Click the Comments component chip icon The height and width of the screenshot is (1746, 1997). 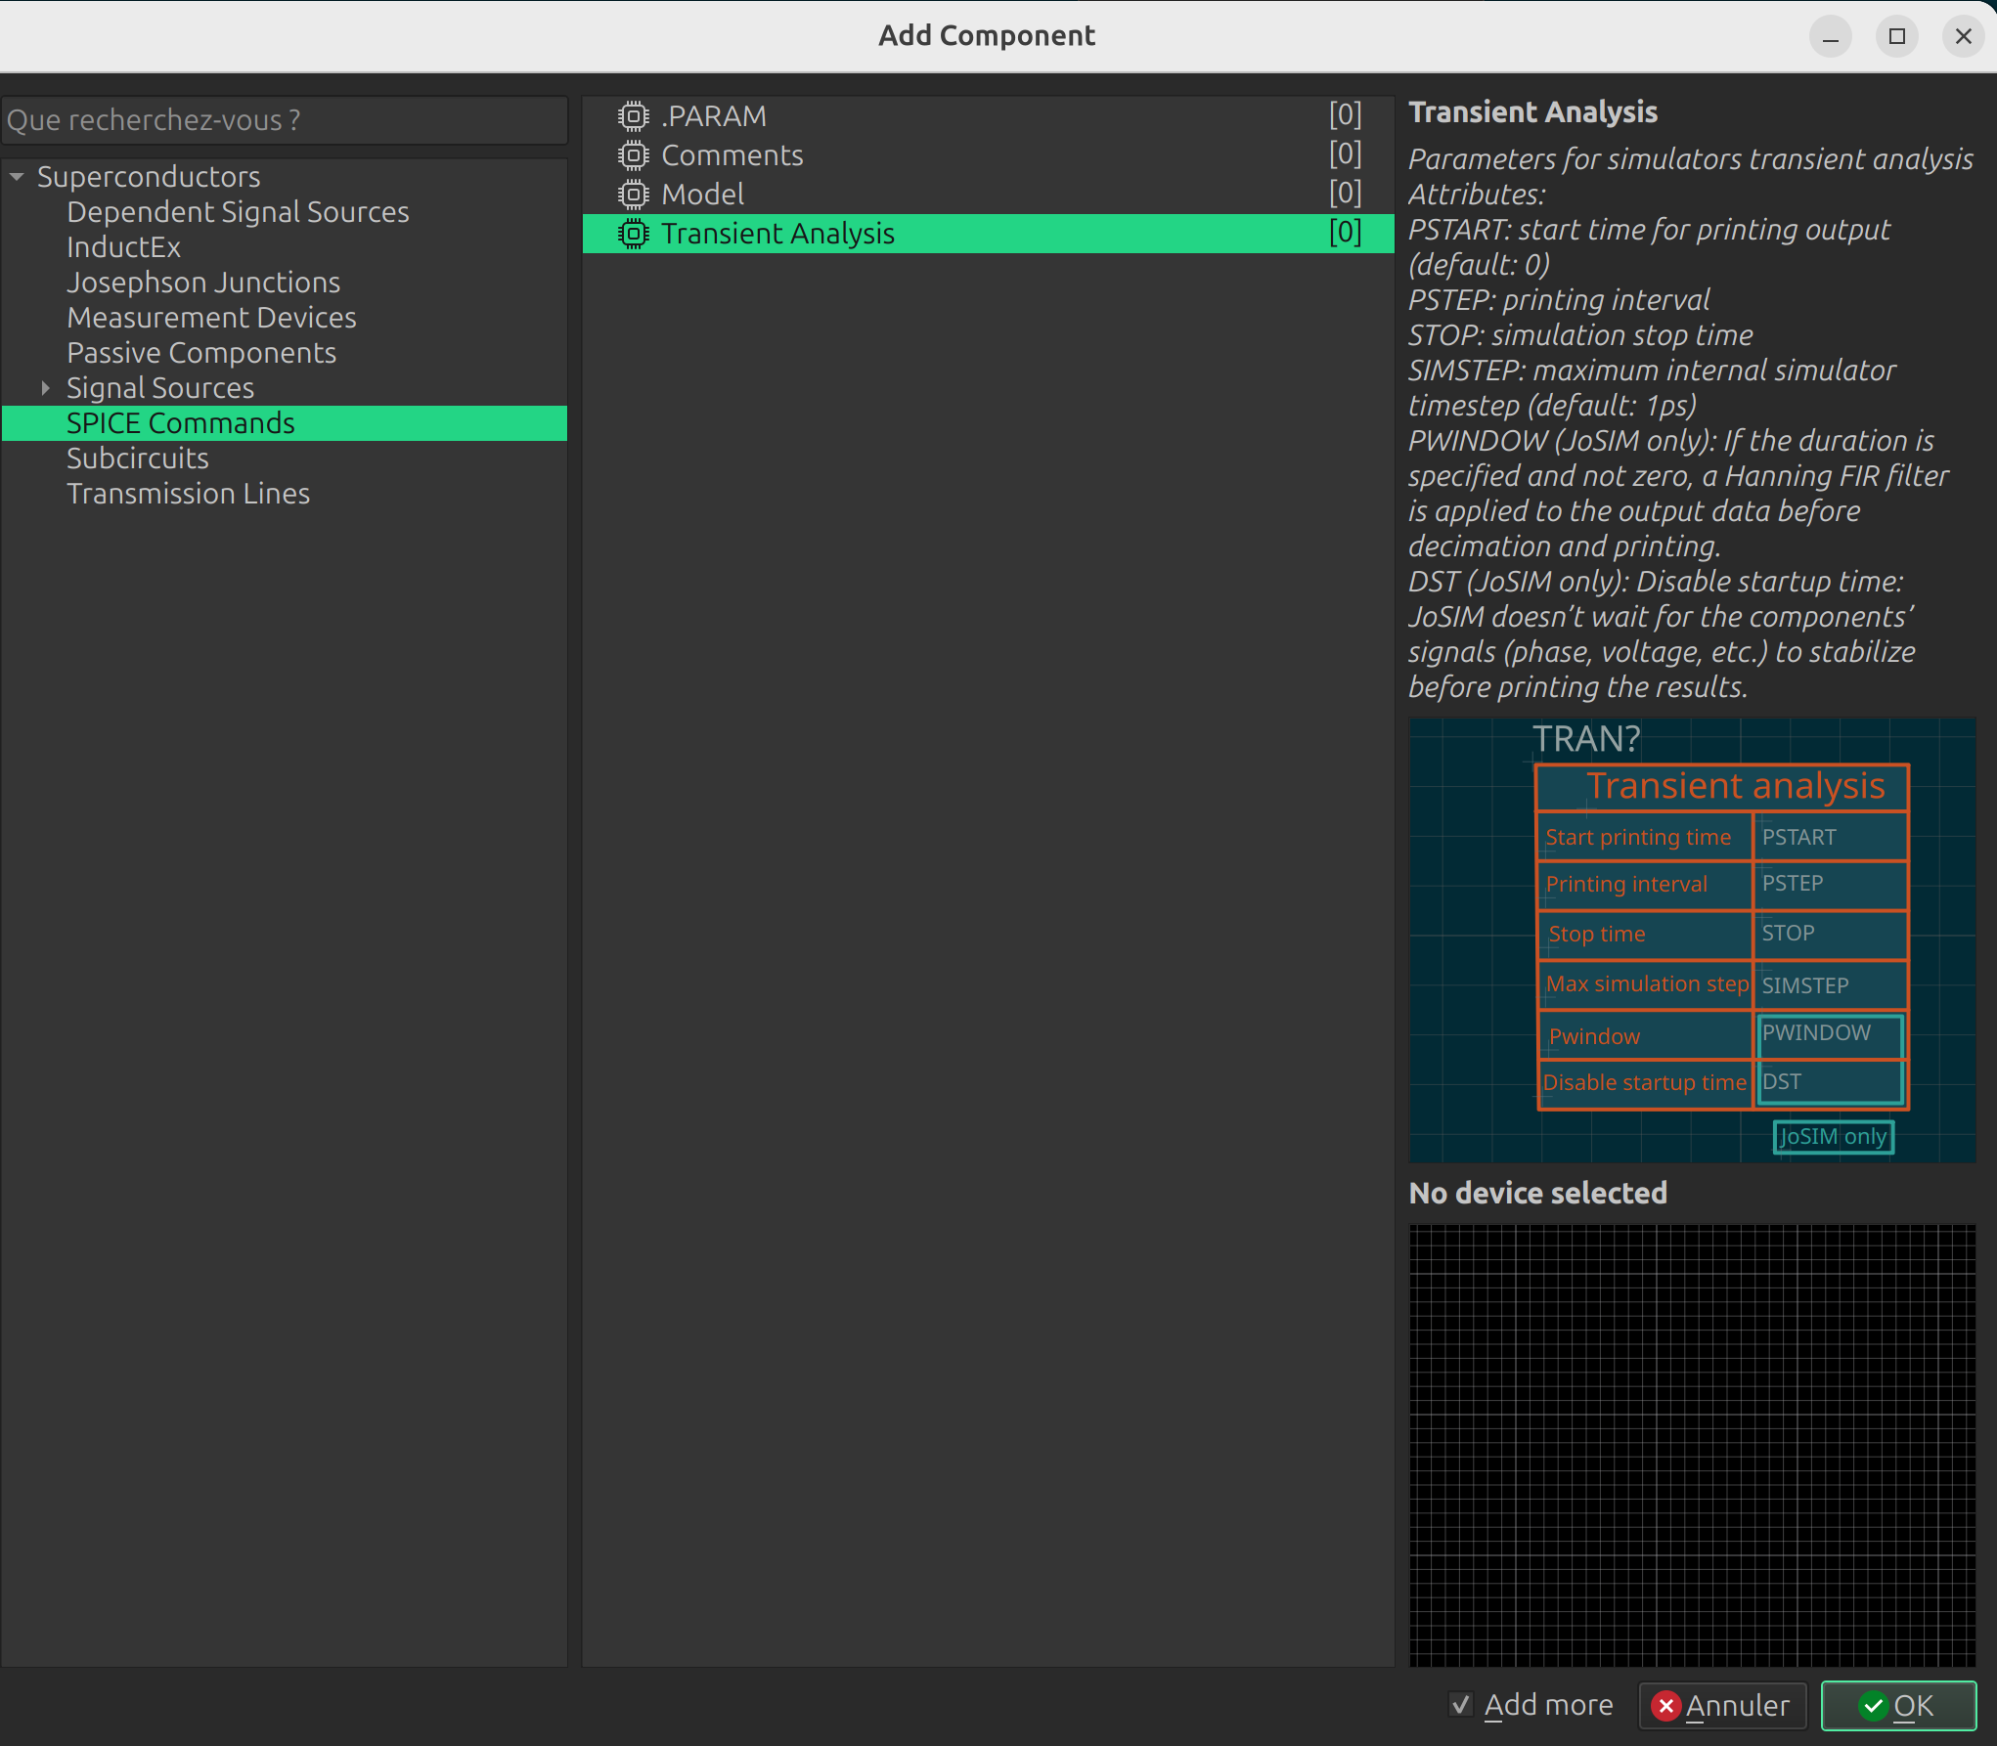634,155
